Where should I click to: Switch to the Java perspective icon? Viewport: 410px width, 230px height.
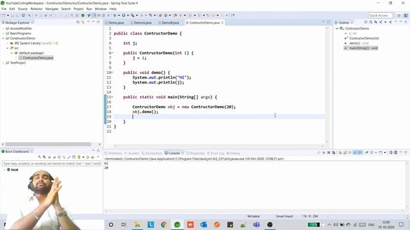click(406, 15)
